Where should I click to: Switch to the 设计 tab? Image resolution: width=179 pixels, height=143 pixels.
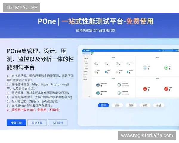pyautogui.click(x=117, y=105)
